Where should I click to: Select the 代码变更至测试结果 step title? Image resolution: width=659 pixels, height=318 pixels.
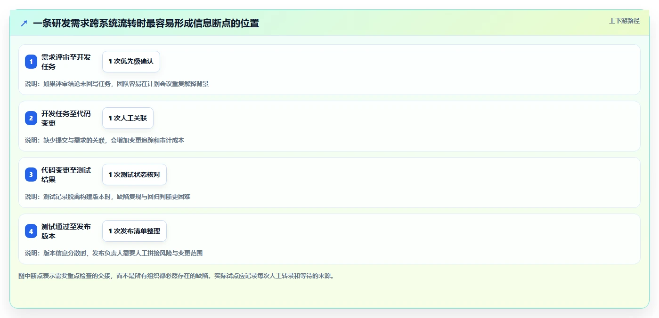point(66,175)
